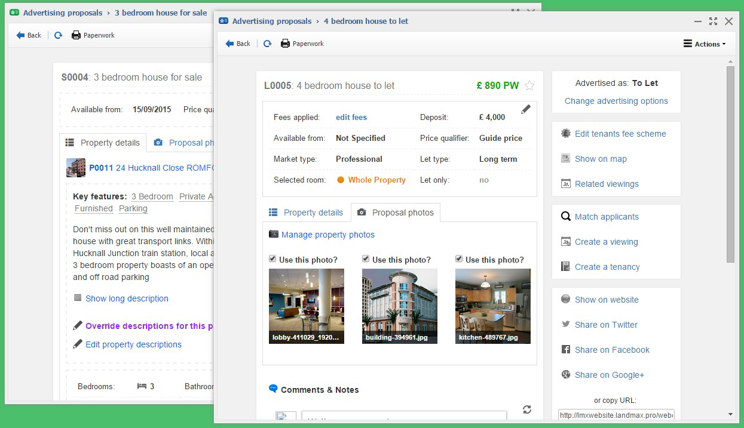Click the Paperwork printer icon in the front window
744x428 pixels.
point(286,44)
